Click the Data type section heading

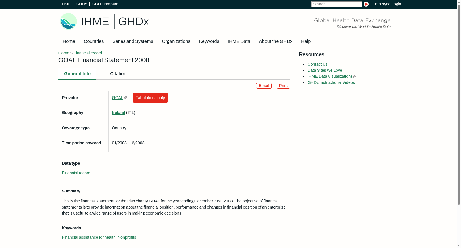click(71, 164)
